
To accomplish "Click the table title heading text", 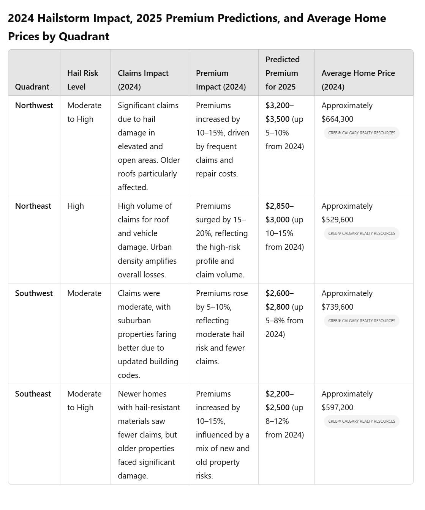I will 197,27.
